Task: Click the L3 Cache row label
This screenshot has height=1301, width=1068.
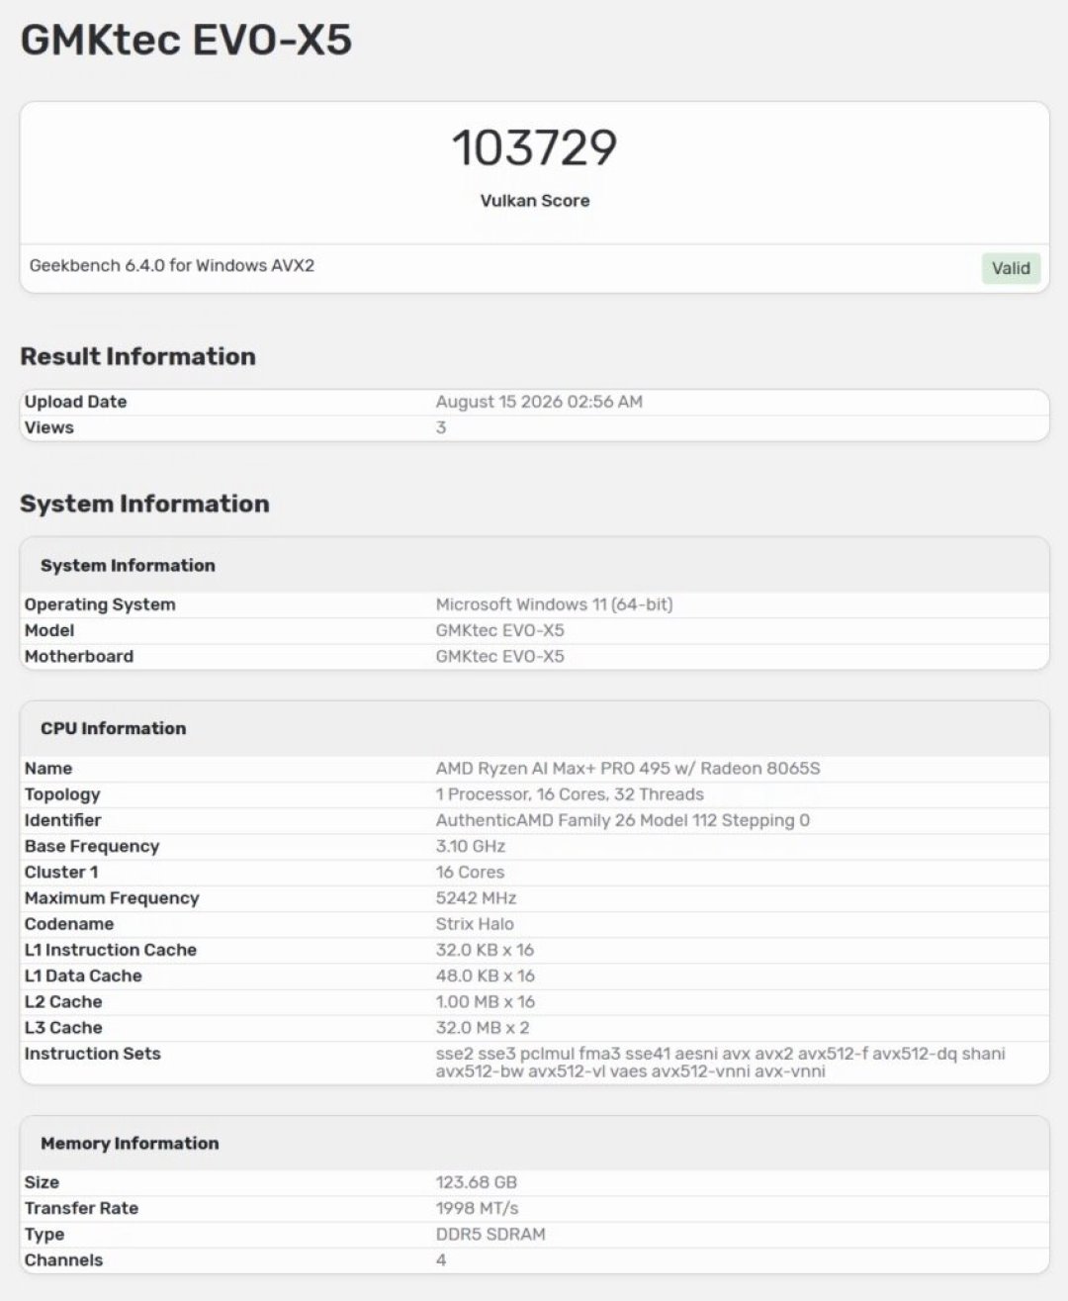Action: tap(63, 1028)
